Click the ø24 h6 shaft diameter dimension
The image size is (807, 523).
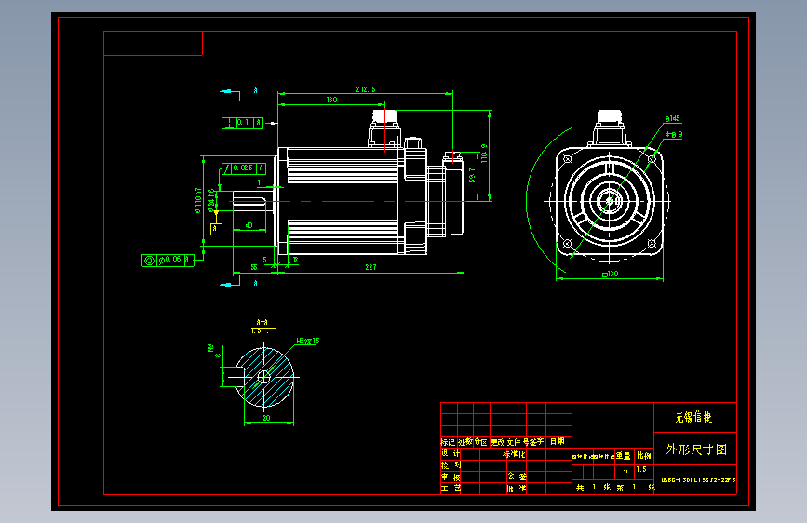point(211,201)
